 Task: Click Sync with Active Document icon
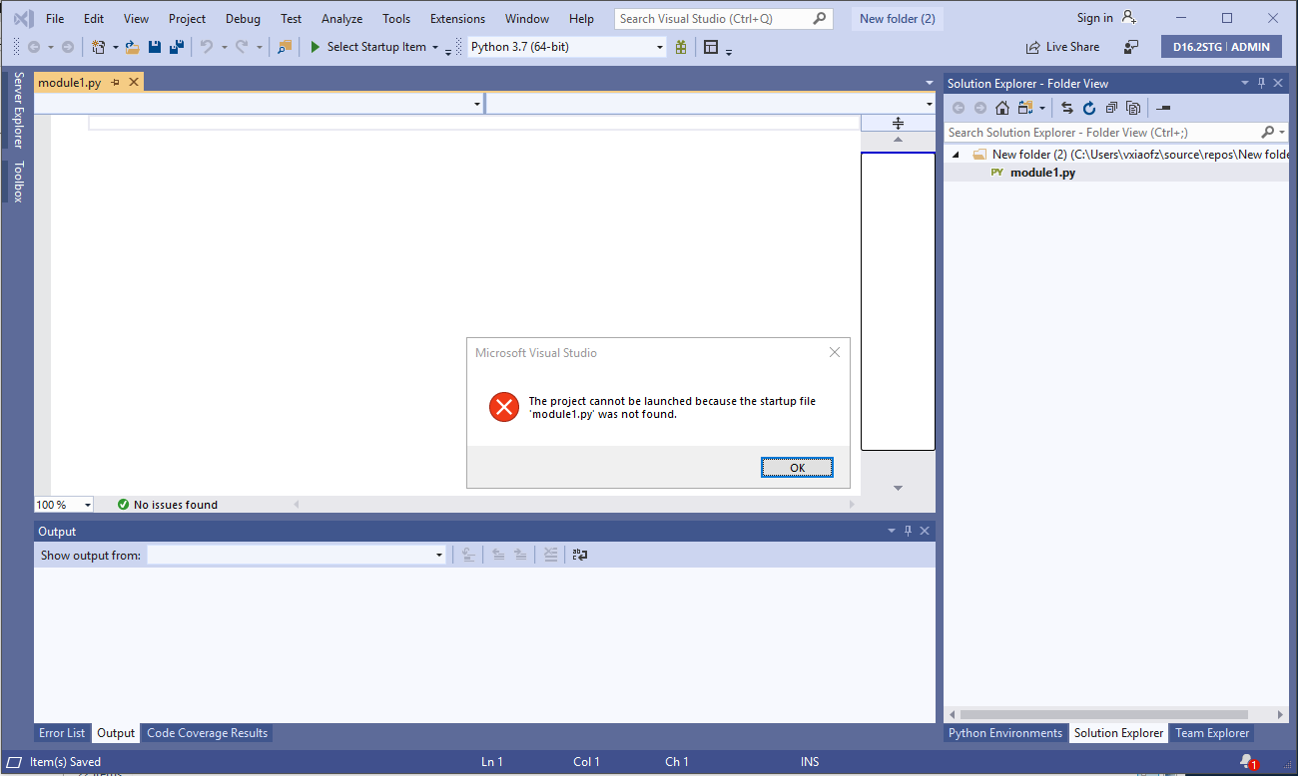[x=1067, y=108]
